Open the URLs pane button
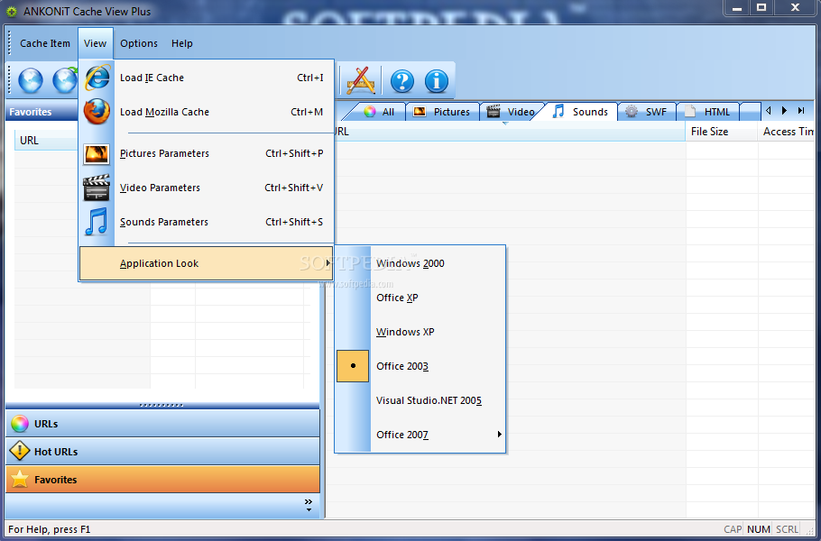 [x=162, y=424]
